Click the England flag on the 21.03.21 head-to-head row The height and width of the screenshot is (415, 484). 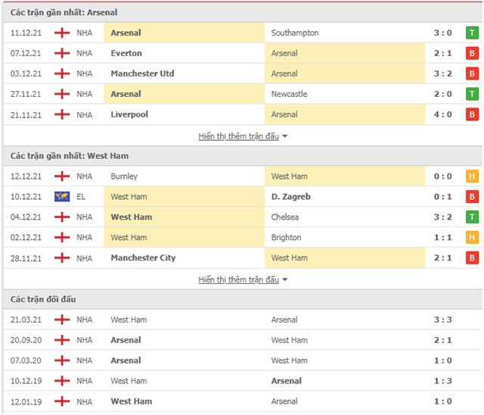pyautogui.click(x=62, y=320)
